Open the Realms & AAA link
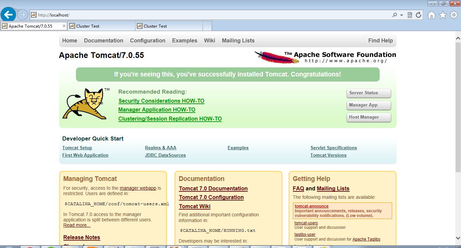Image resolution: width=461 pixels, height=248 pixels. pos(161,148)
